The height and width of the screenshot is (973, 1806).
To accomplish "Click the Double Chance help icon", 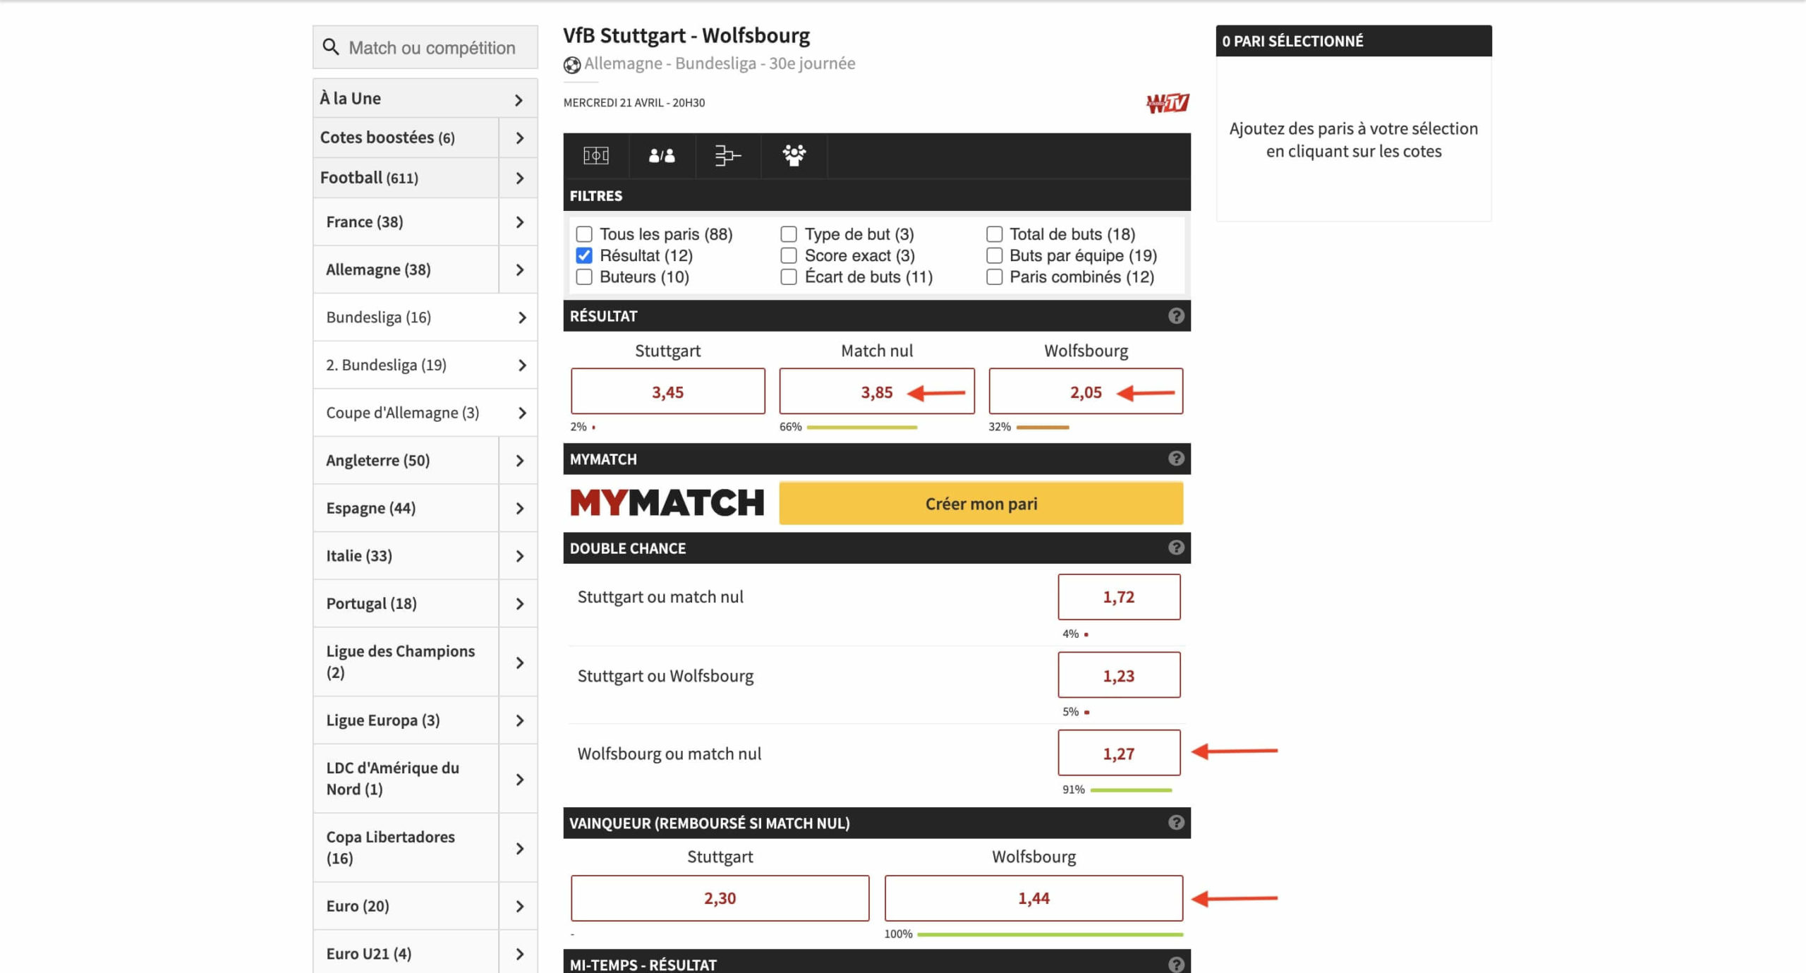I will (1176, 548).
